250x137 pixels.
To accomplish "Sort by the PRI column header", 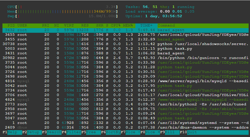I will pos(45,25).
